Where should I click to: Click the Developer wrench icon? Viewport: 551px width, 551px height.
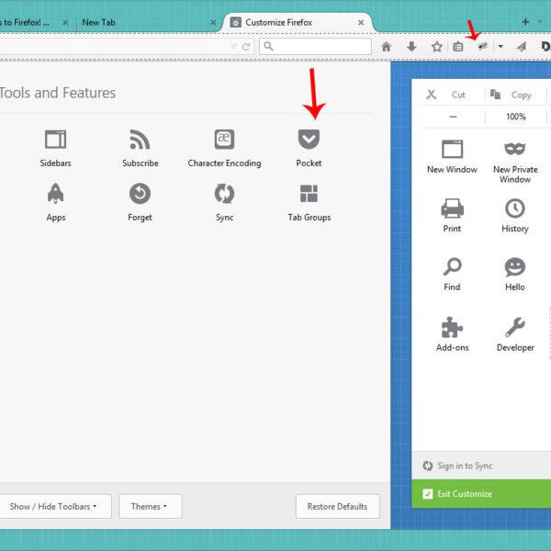point(515,327)
